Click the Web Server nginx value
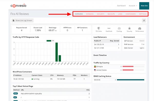The height and width of the screenshot is (101, 154). pos(142,48)
